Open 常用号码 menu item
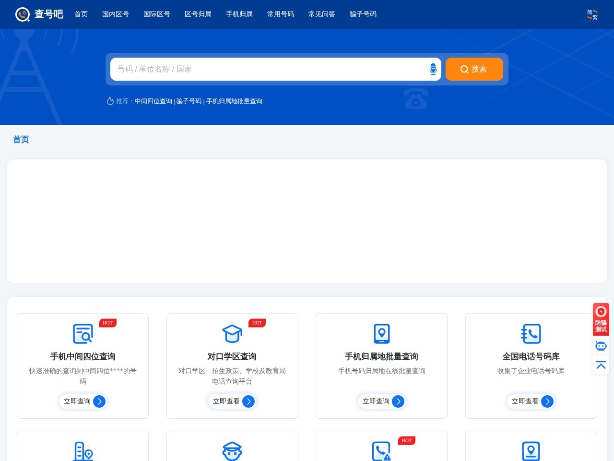This screenshot has height=461, width=614. tap(281, 14)
